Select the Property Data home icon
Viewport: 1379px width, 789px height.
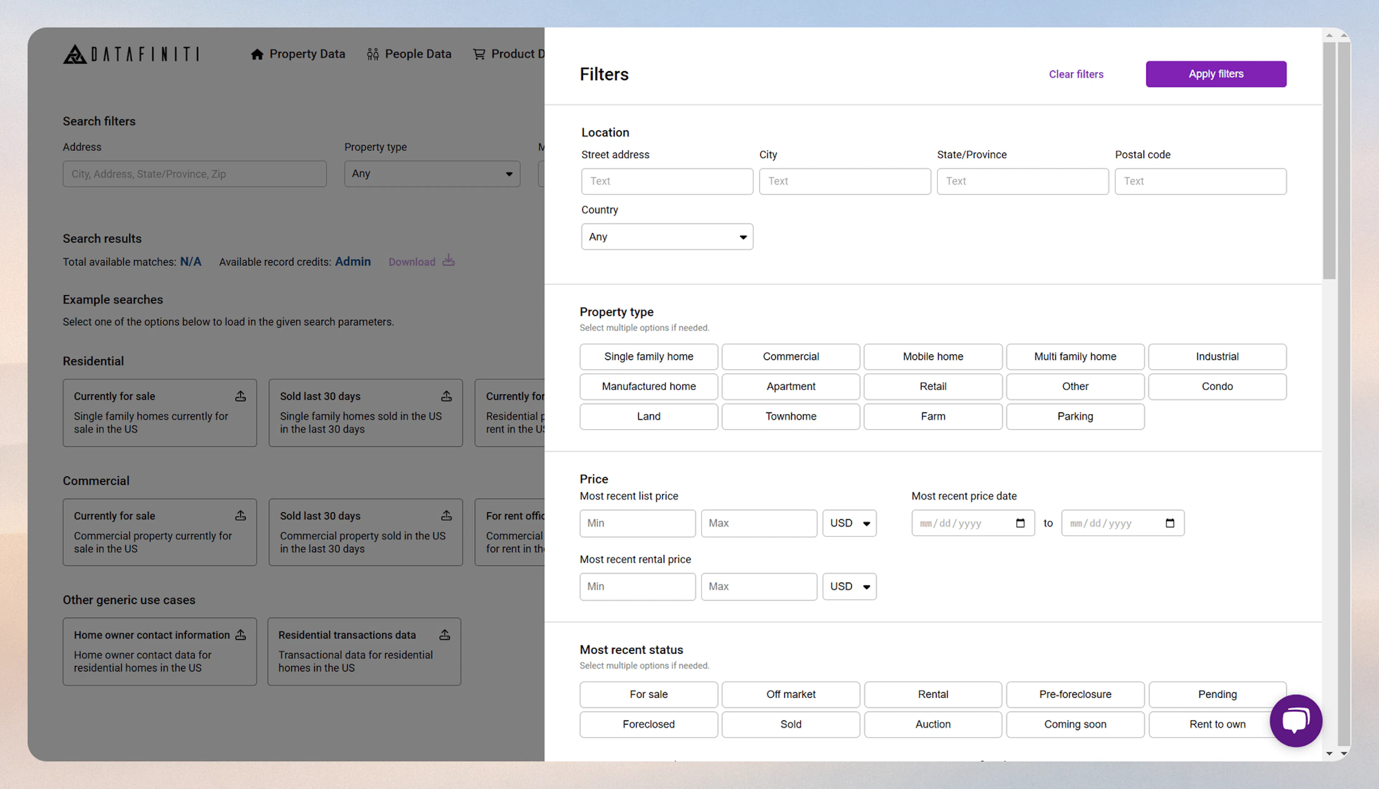click(x=257, y=53)
